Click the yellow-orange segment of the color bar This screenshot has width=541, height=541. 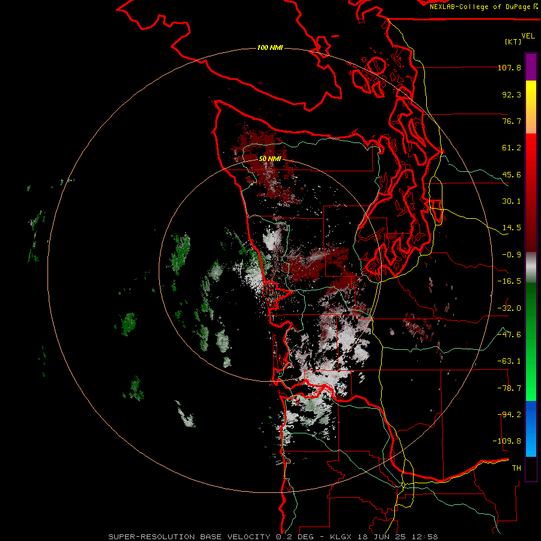tap(531, 107)
